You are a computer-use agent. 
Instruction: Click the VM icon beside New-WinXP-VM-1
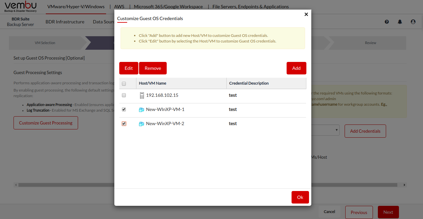pos(142,110)
